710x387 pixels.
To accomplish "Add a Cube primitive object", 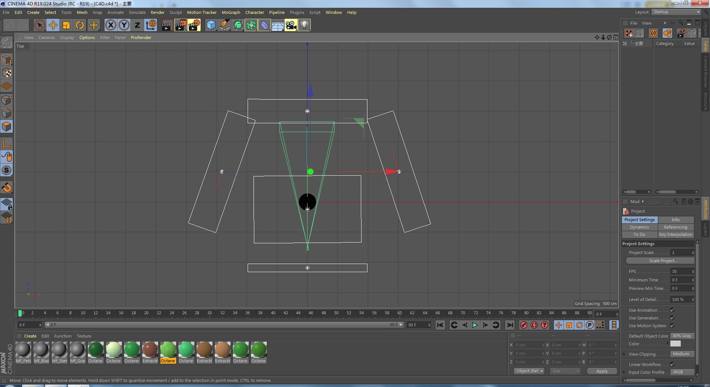I will (x=211, y=25).
